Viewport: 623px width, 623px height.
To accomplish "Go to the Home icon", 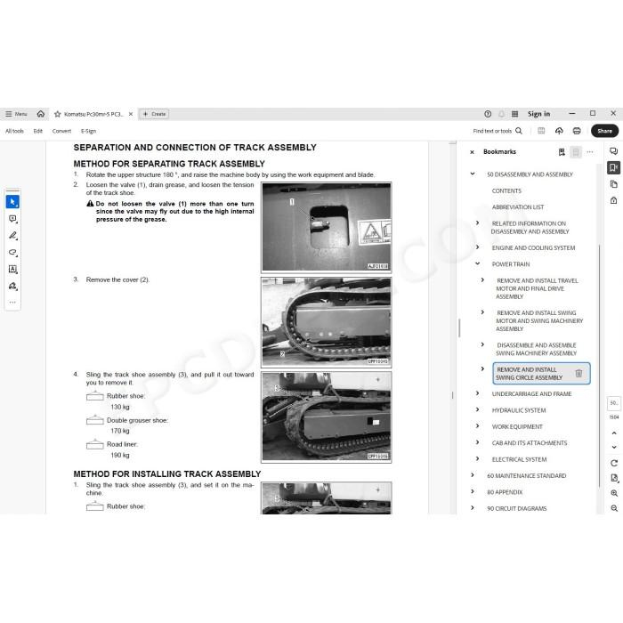I will (41, 114).
